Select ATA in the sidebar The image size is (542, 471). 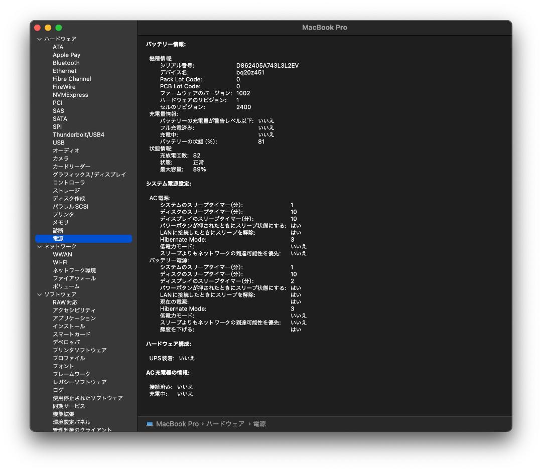tap(58, 47)
